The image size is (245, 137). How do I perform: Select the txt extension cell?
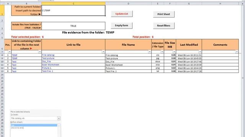(x=158, y=72)
